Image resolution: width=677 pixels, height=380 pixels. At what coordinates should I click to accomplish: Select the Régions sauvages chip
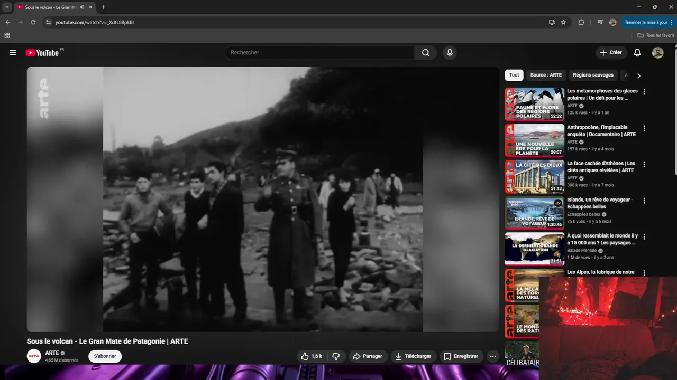pyautogui.click(x=593, y=75)
